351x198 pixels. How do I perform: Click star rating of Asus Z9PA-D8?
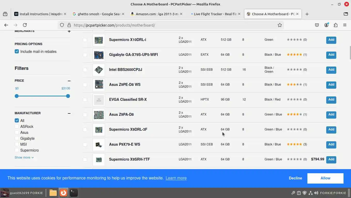tap(294, 114)
